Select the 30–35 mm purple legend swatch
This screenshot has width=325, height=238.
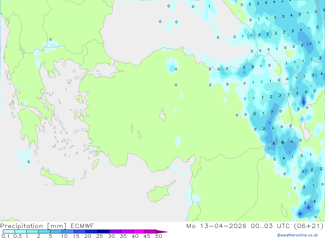point(115,232)
